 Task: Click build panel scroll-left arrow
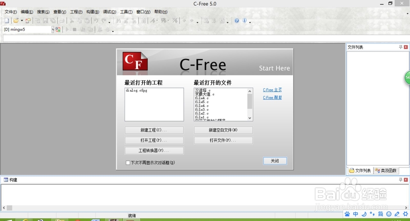pyautogui.click(x=4, y=208)
